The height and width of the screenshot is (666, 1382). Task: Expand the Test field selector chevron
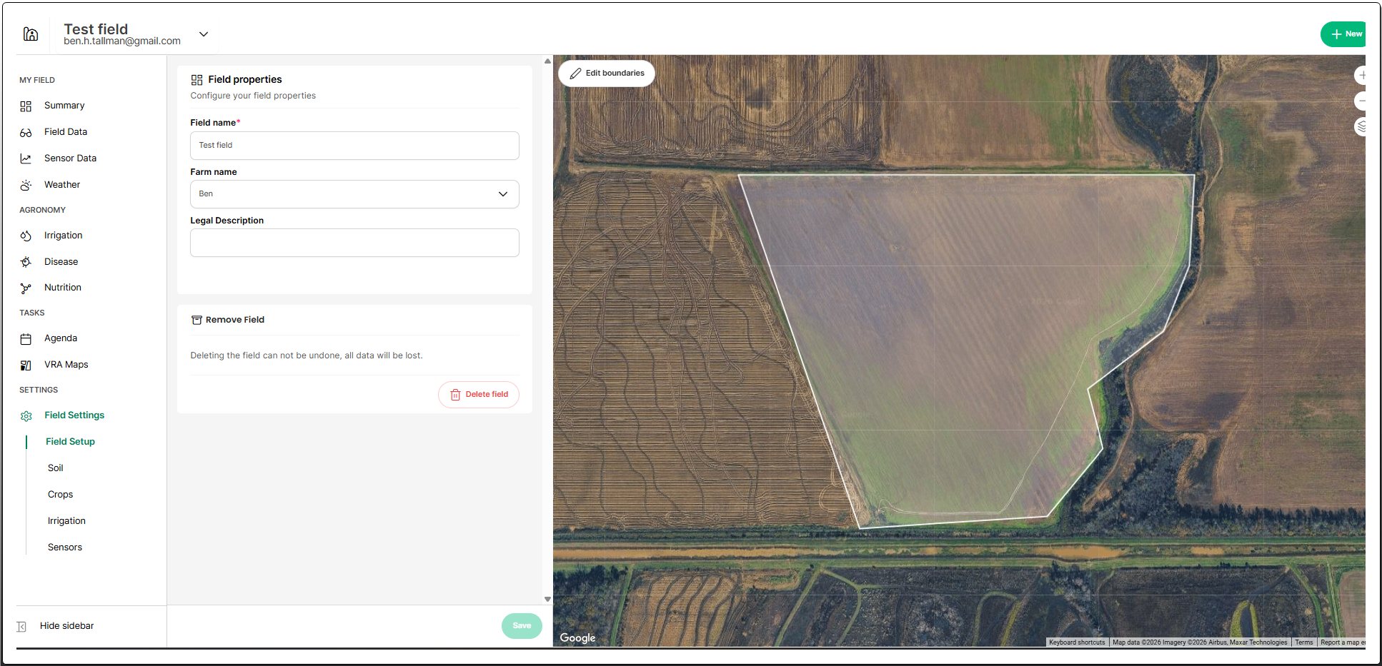click(x=204, y=34)
